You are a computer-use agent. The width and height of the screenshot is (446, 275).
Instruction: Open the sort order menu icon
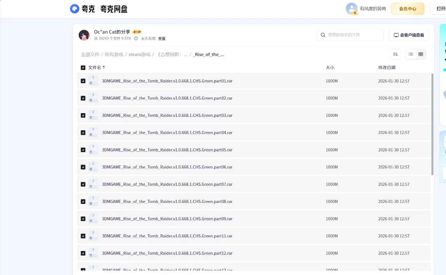(395, 54)
